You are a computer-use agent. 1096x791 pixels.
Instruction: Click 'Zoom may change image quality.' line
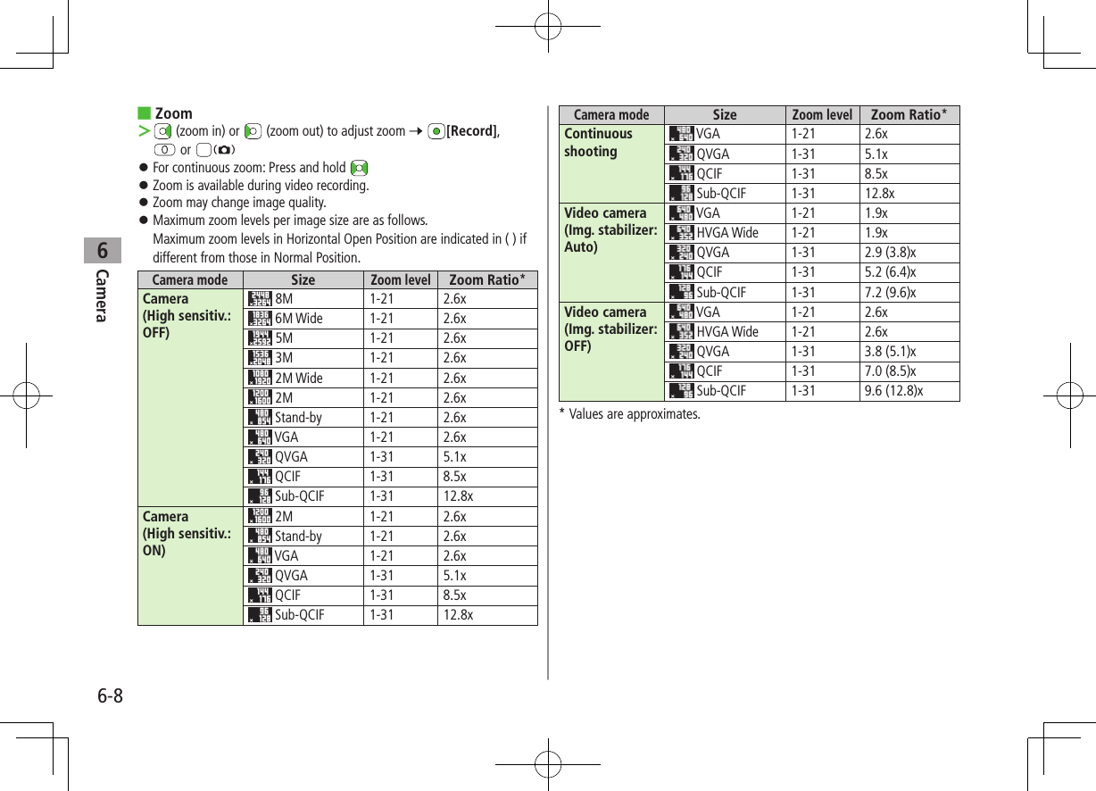(239, 203)
